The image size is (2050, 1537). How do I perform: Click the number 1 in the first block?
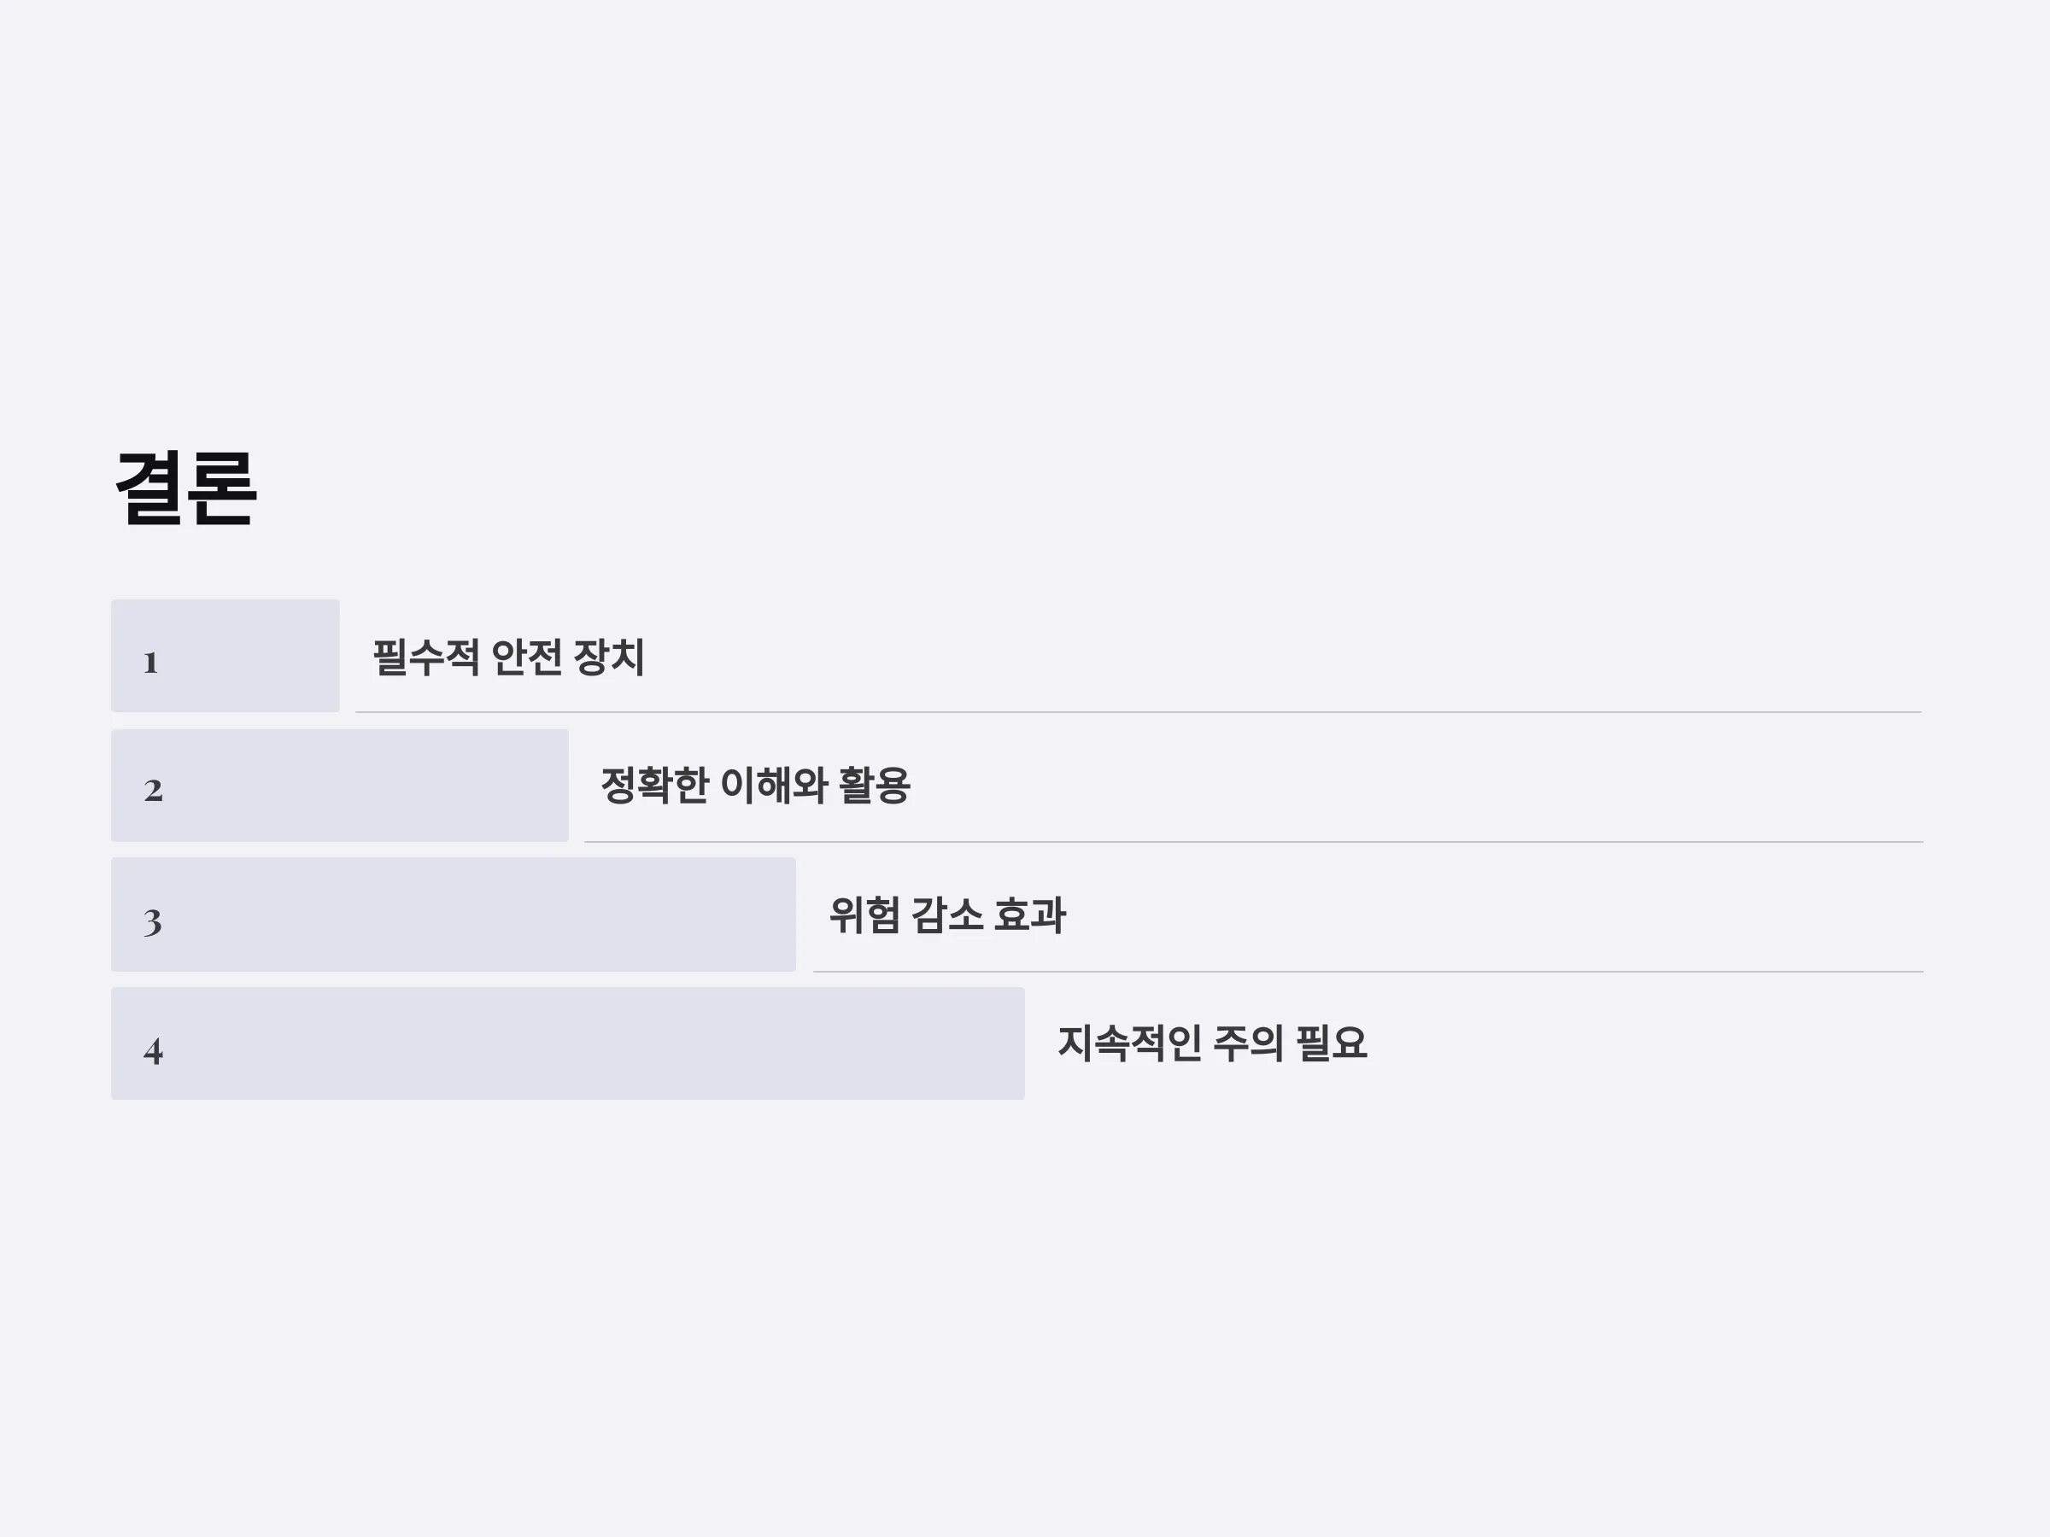coord(151,663)
